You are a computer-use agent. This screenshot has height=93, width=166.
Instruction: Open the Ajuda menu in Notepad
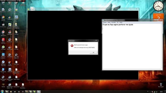[121, 22]
